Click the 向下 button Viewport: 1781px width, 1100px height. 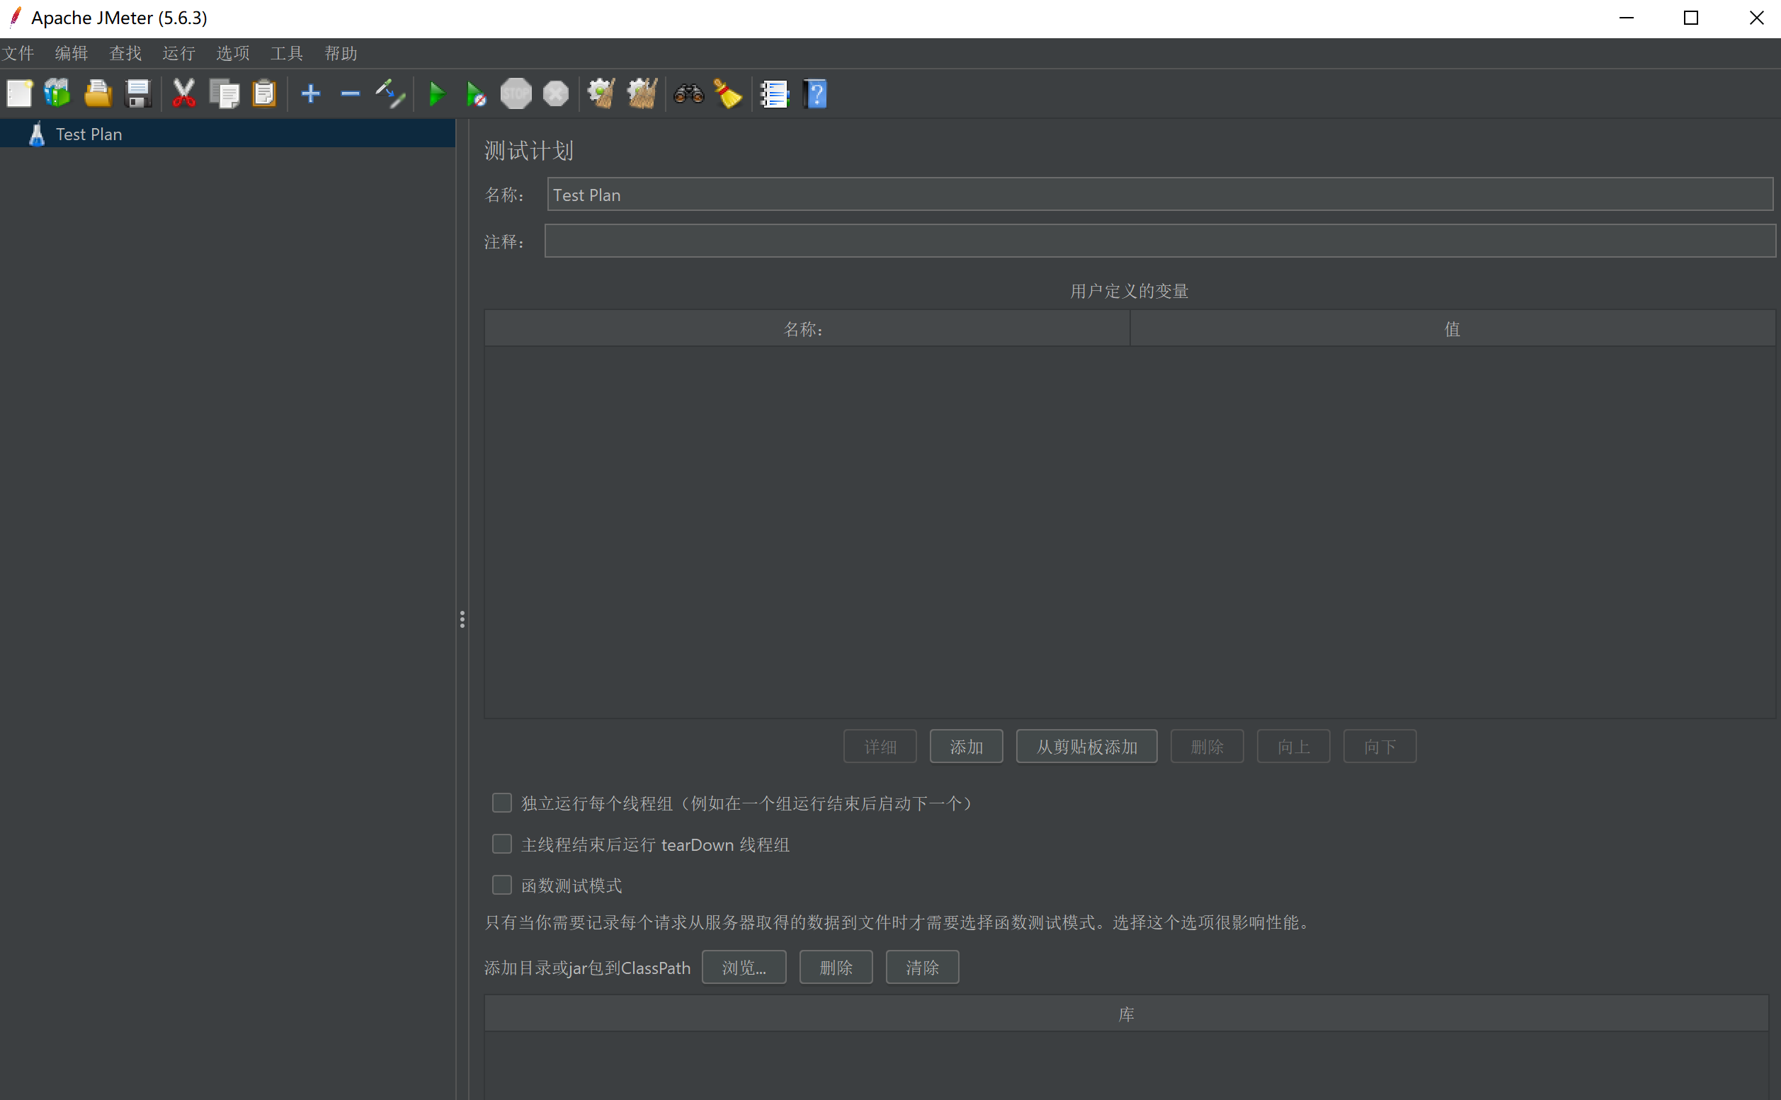pos(1380,746)
